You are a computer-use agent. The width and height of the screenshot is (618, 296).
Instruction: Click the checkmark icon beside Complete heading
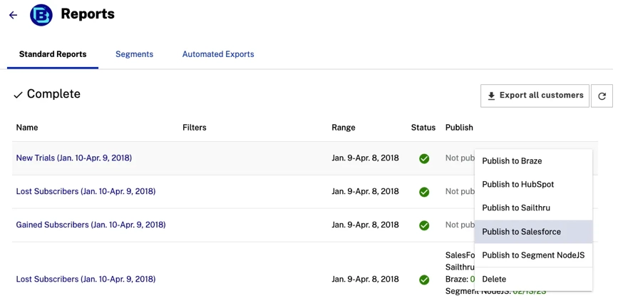(18, 95)
